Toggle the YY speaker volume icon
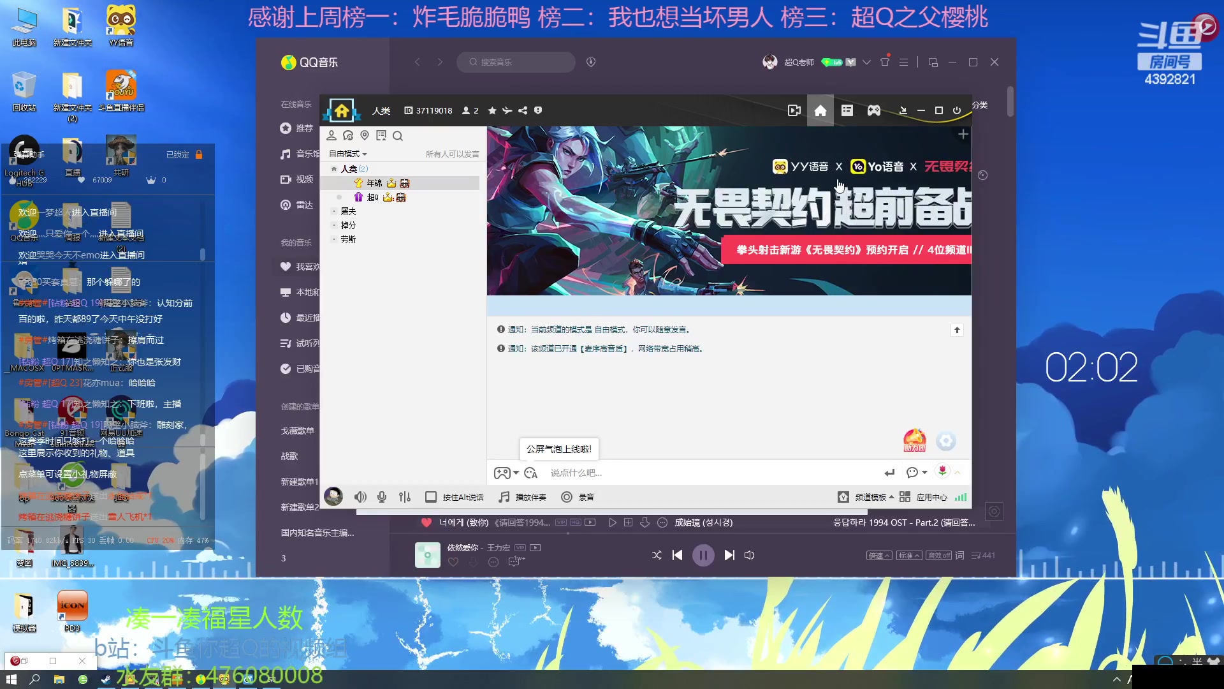The height and width of the screenshot is (689, 1224). [360, 497]
